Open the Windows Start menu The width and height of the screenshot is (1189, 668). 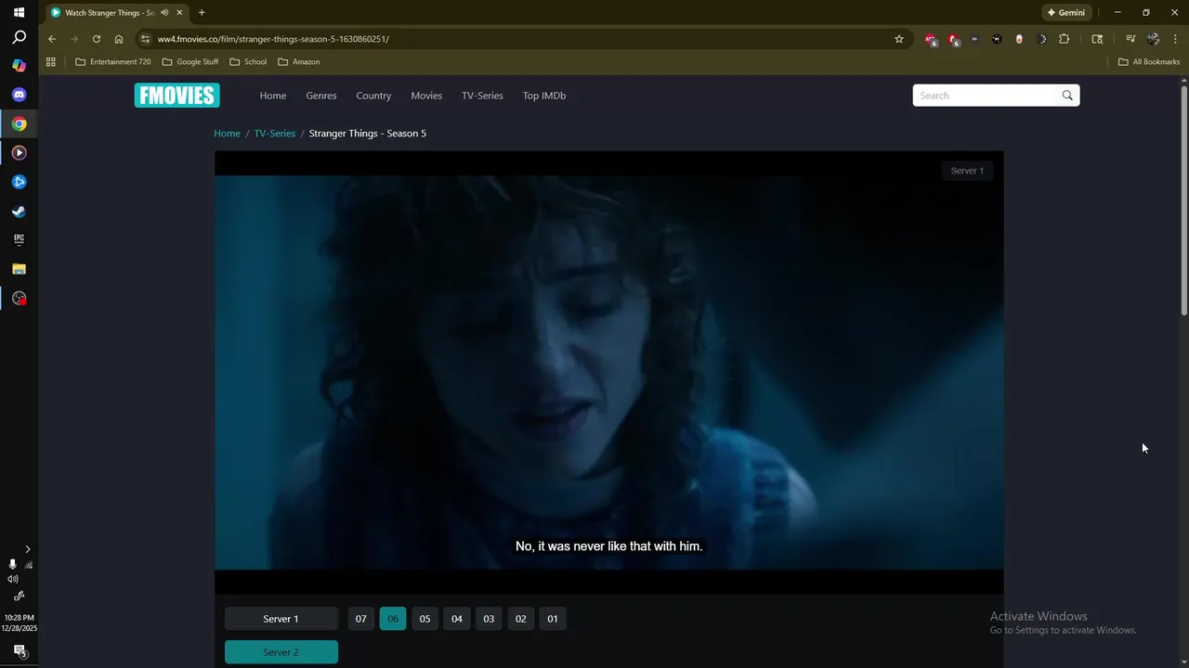point(19,13)
